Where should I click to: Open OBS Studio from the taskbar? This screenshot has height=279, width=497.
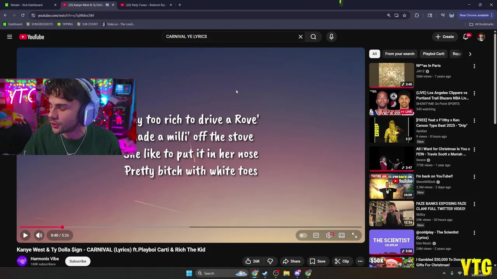pos(276,273)
